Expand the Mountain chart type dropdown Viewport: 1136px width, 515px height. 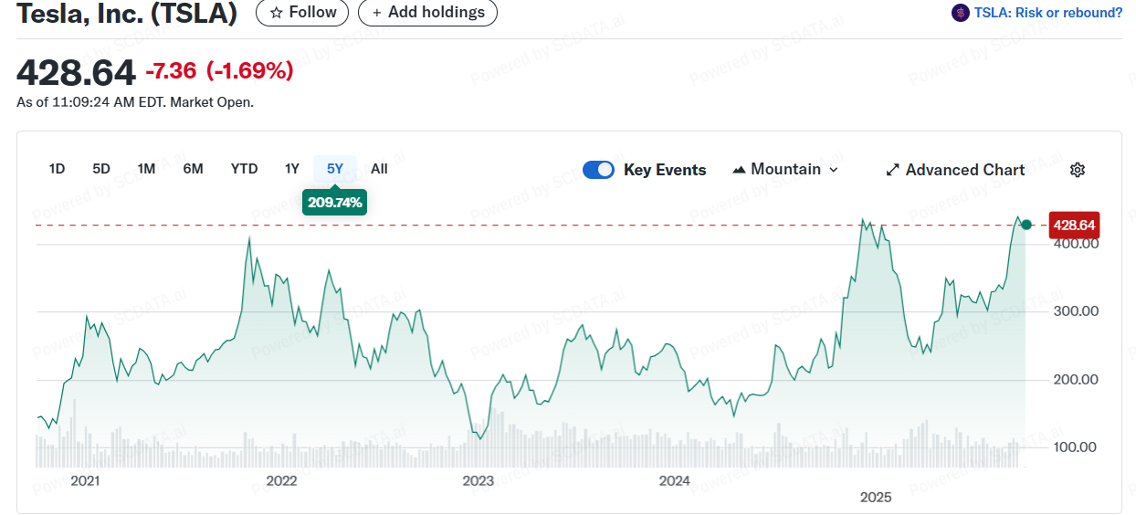coord(785,170)
